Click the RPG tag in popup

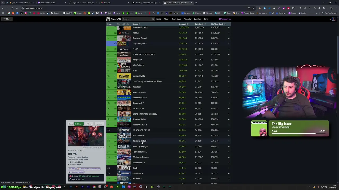[x=72, y=169]
